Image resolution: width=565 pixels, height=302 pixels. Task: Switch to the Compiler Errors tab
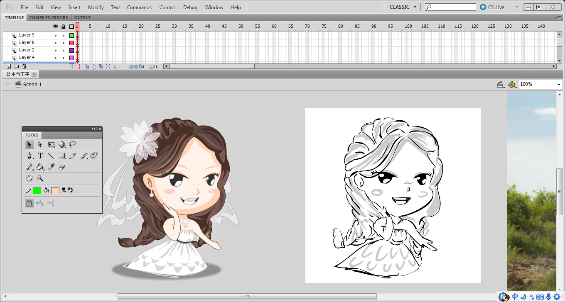(49, 17)
